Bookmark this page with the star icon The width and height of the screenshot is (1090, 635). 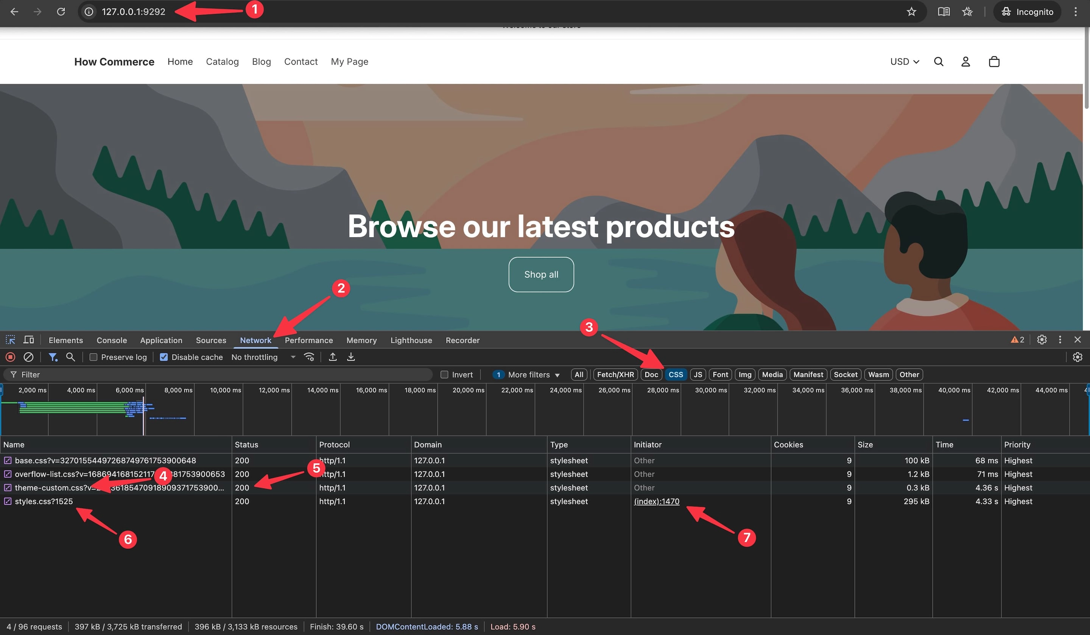(x=911, y=12)
